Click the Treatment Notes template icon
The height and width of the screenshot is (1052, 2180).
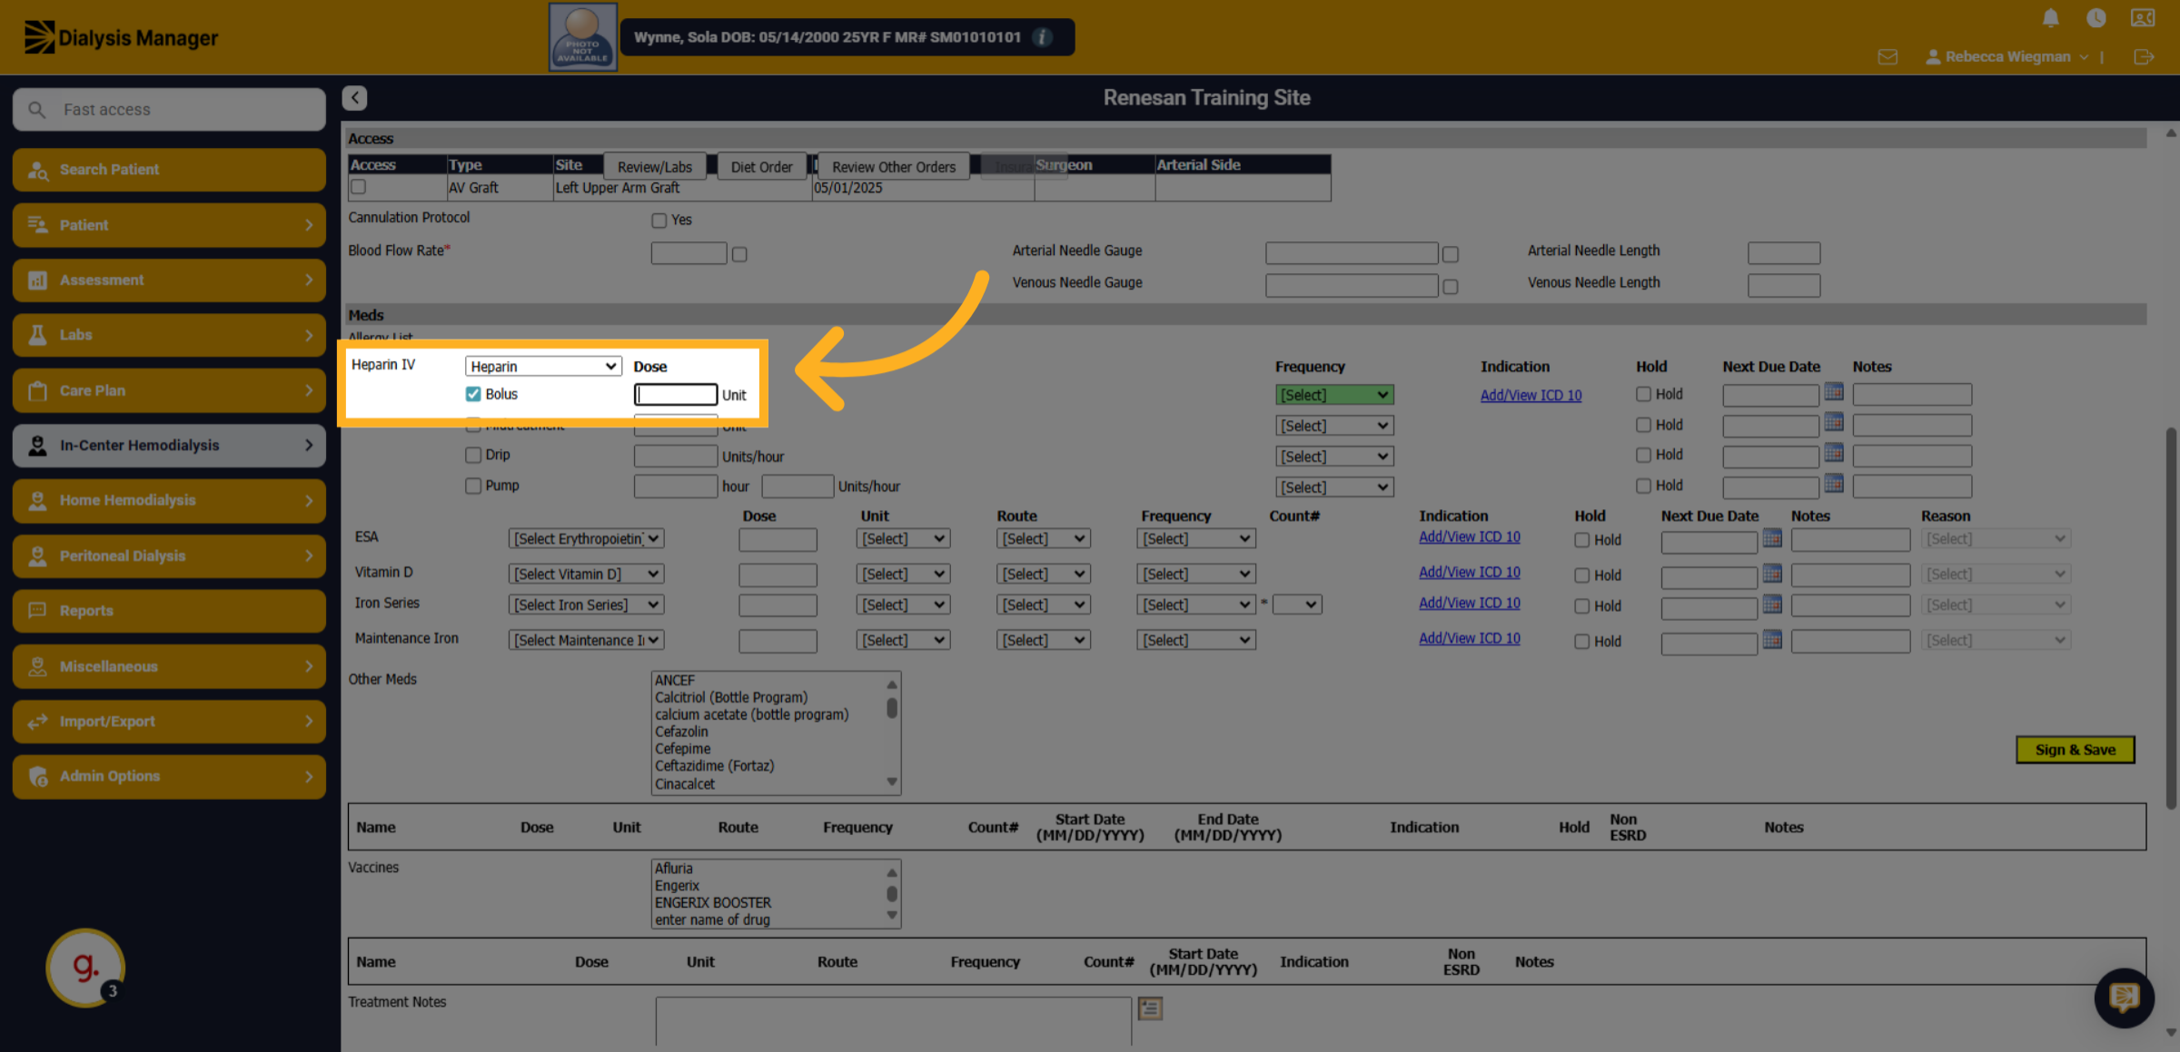(x=1150, y=1008)
